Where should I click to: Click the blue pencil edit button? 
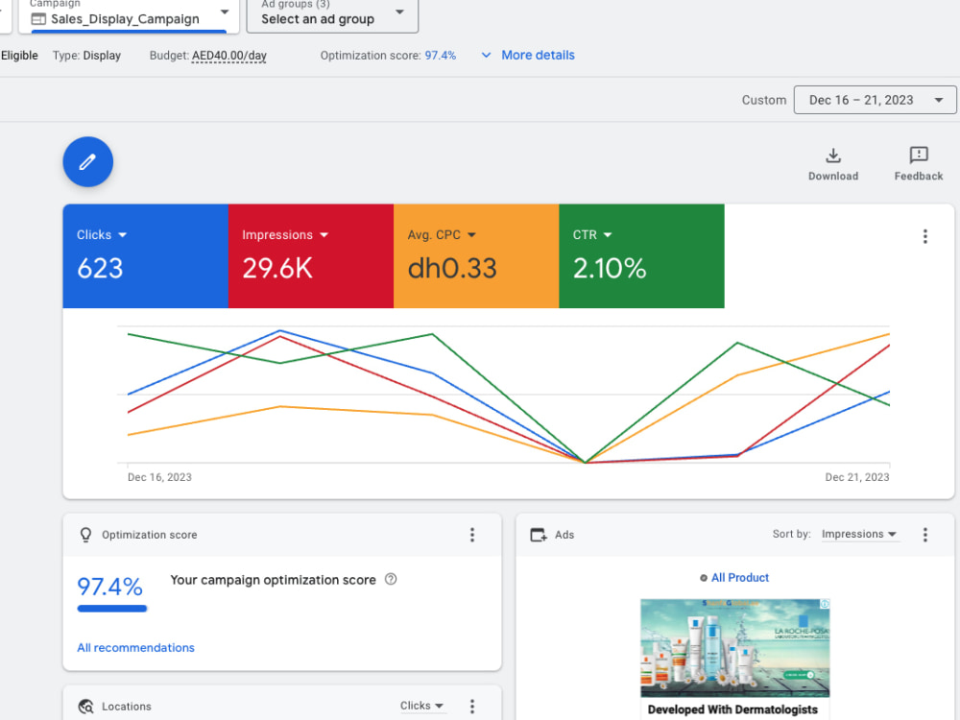87,161
